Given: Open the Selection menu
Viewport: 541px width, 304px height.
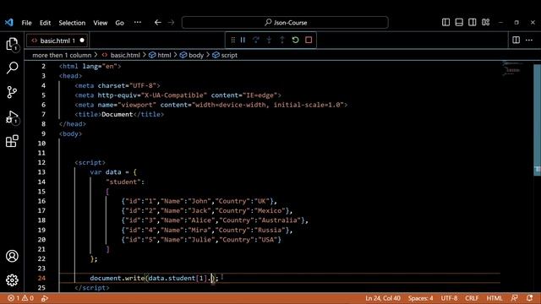Looking at the screenshot, I should coord(72,23).
